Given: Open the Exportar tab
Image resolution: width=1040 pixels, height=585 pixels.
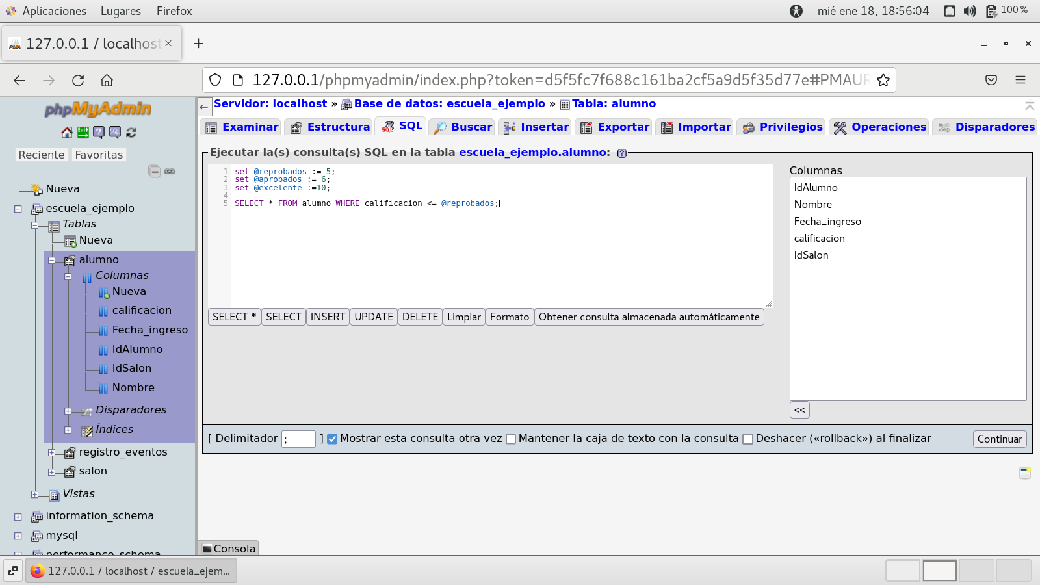Looking at the screenshot, I should tap(615, 127).
